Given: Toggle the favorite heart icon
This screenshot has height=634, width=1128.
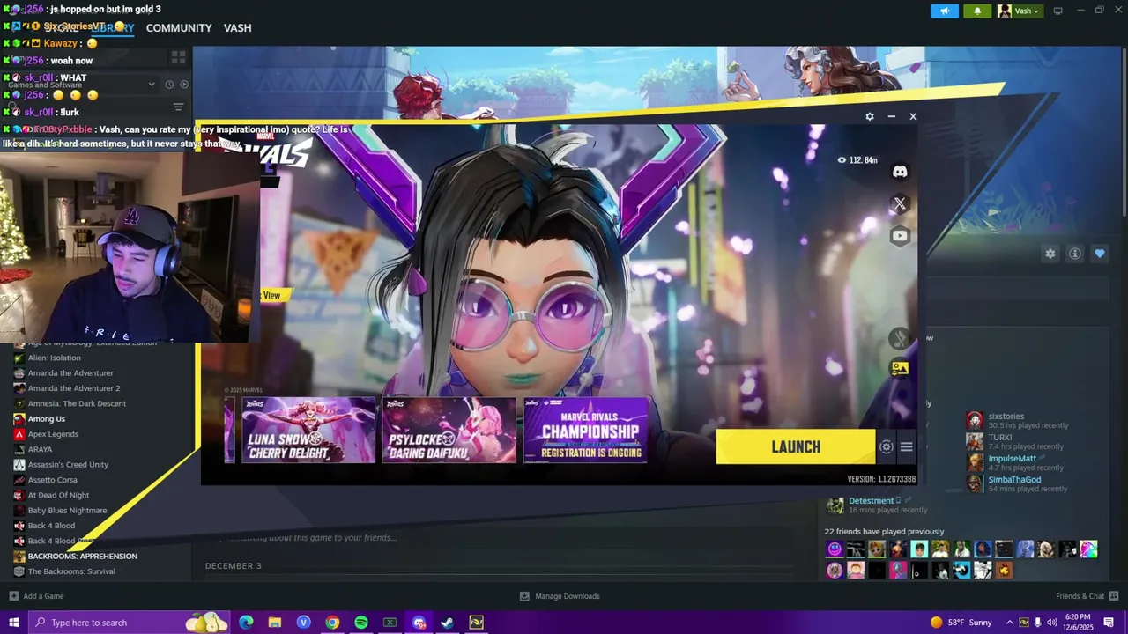Looking at the screenshot, I should click(1100, 254).
